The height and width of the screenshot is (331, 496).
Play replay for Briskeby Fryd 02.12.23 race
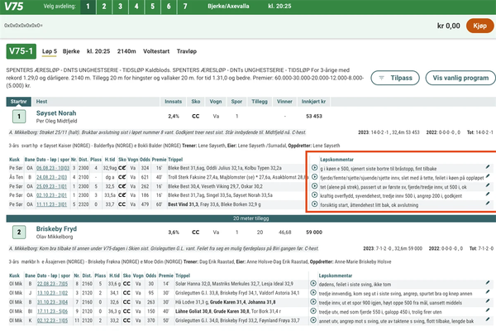point(313,320)
